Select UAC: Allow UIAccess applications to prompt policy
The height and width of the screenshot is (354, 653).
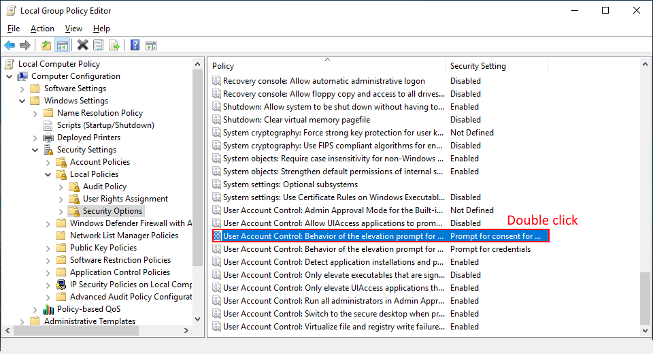(x=333, y=223)
